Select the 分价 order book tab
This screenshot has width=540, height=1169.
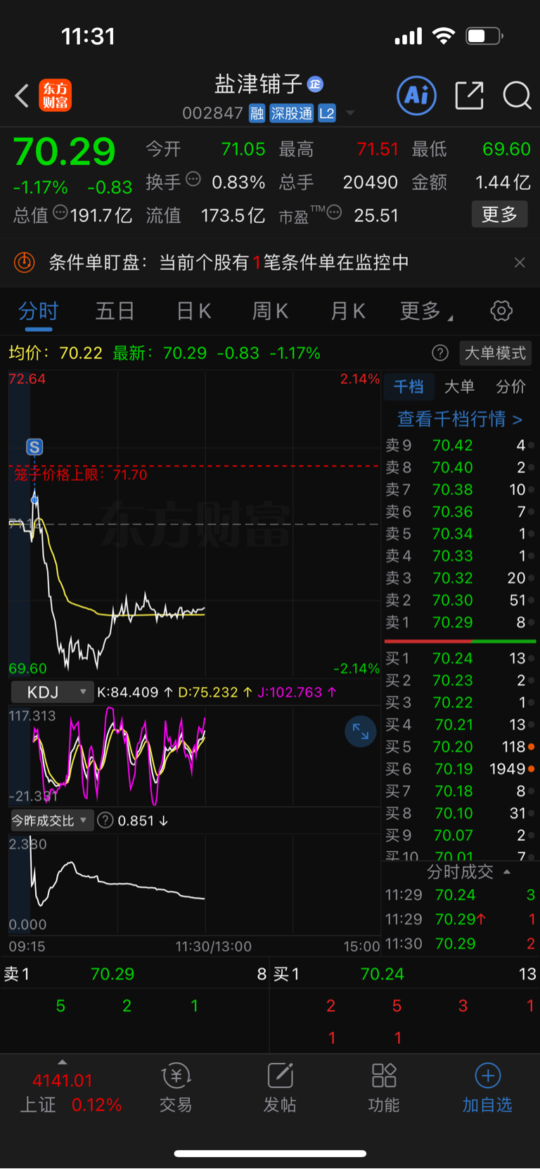[510, 387]
